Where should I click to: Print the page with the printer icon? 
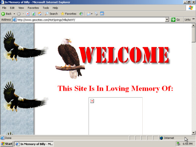click(96, 14)
